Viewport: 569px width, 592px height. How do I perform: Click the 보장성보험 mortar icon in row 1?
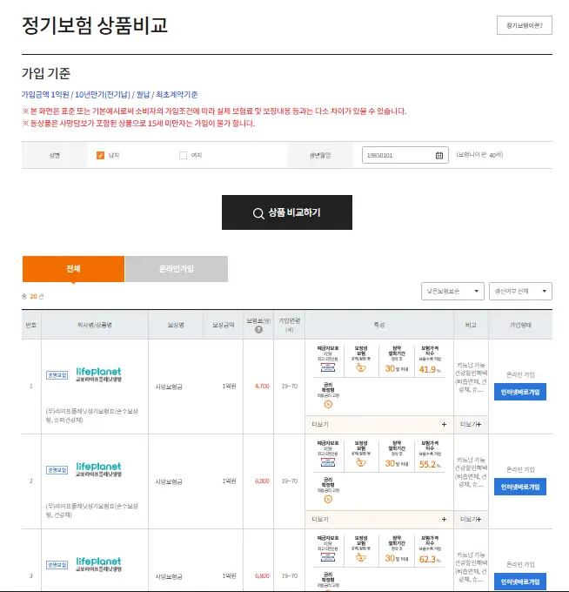[361, 367]
